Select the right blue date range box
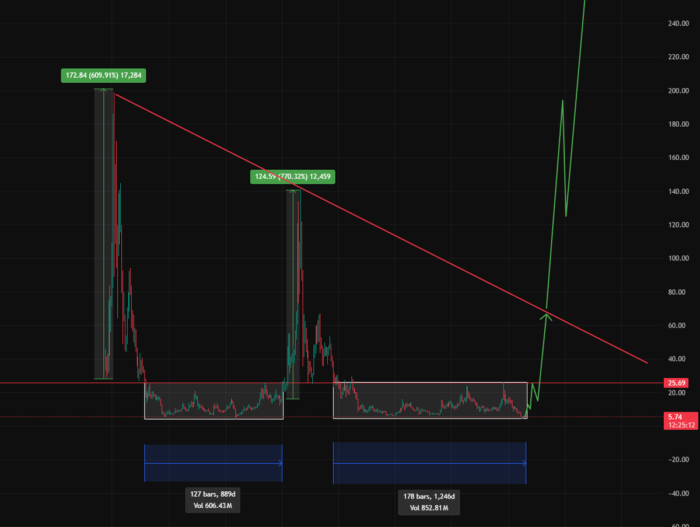Viewport: 700px width, 527px height. 429,463
